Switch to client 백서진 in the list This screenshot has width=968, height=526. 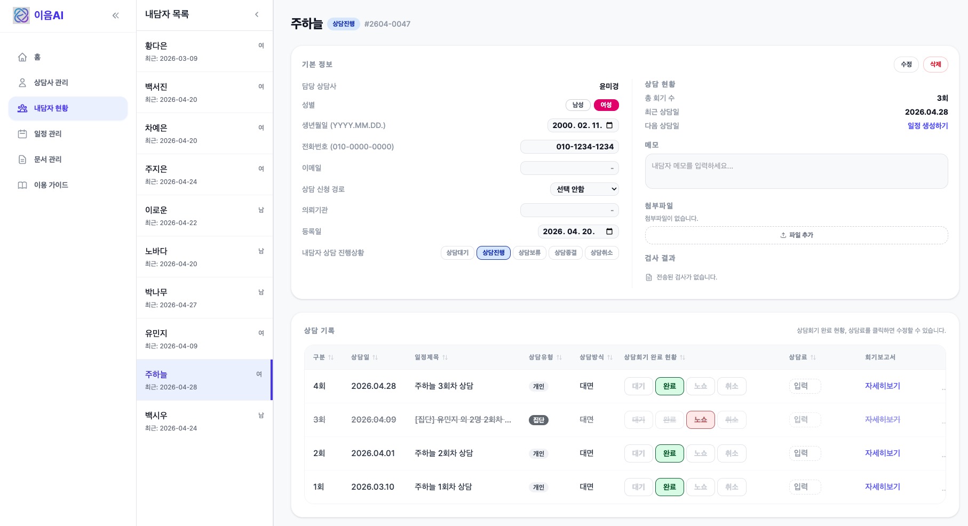click(204, 92)
